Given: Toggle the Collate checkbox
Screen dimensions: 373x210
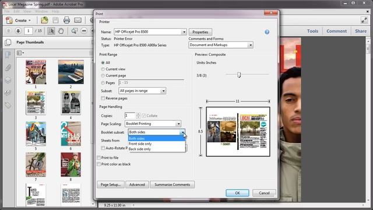Looking at the screenshot, I should click(144, 116).
